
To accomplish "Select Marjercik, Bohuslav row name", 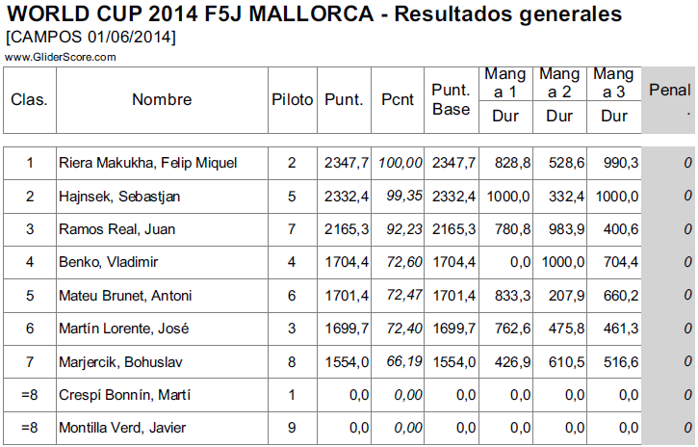I will tap(123, 361).
